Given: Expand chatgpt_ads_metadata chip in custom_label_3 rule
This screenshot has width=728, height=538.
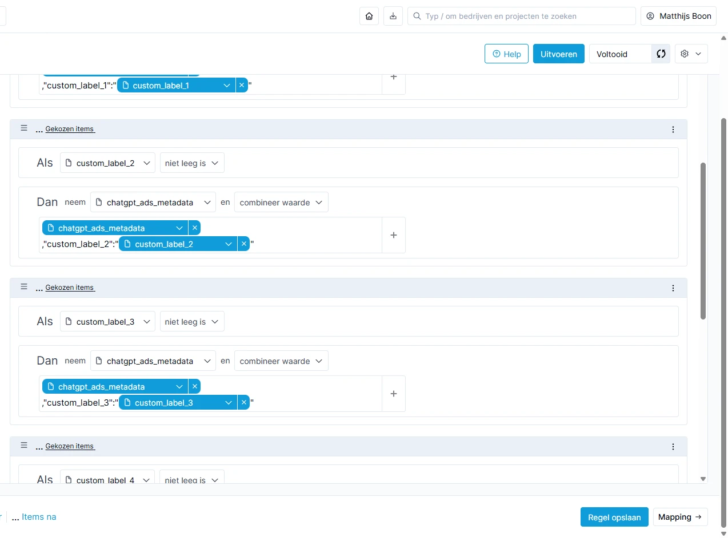Looking at the screenshot, I should coord(181,386).
